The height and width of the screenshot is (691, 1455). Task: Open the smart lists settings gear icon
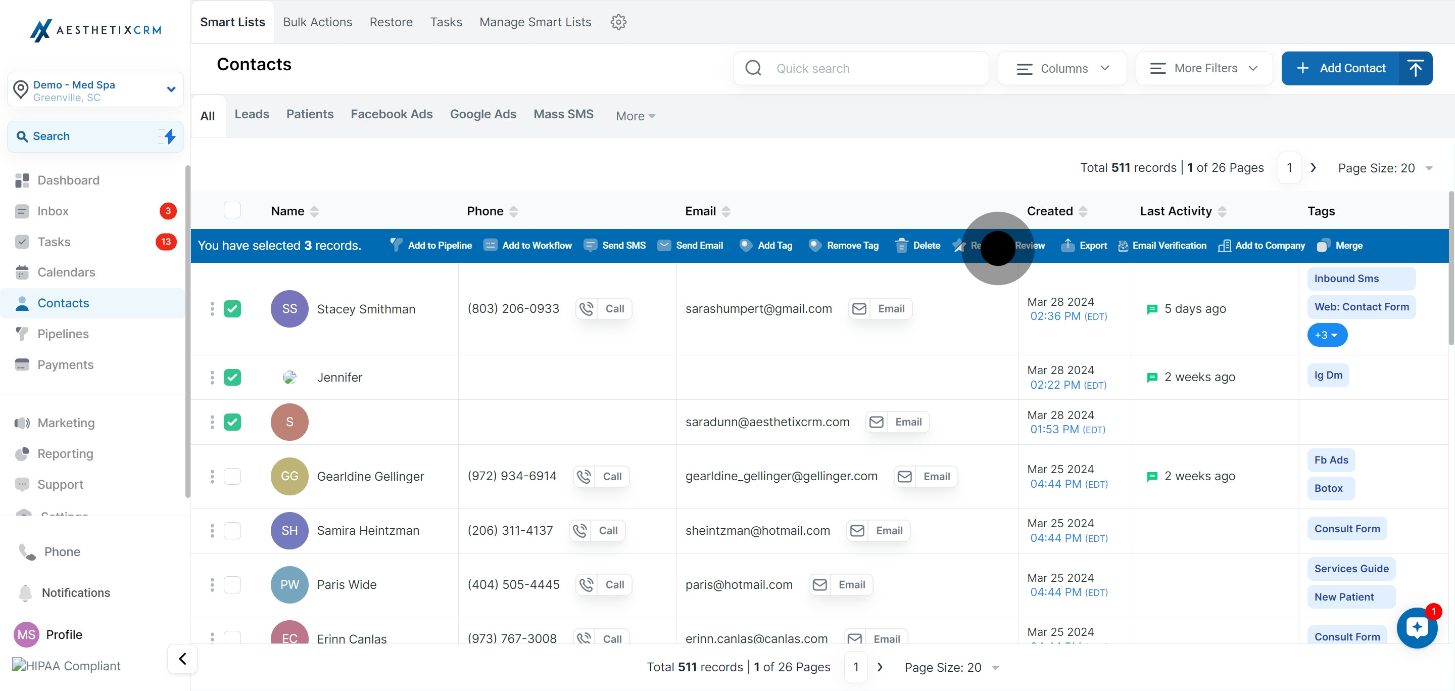pos(618,22)
